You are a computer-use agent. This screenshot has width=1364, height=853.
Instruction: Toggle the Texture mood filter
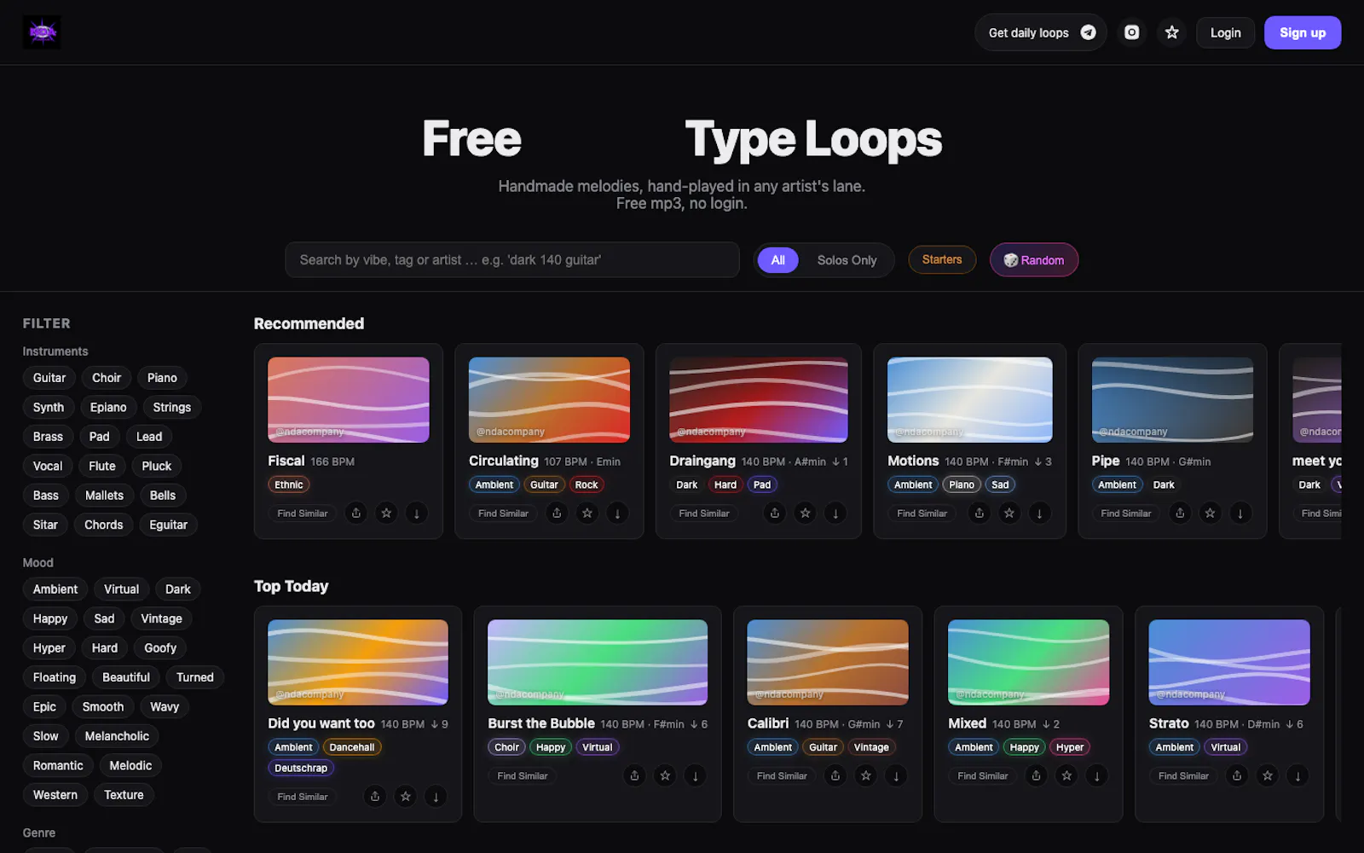(124, 795)
